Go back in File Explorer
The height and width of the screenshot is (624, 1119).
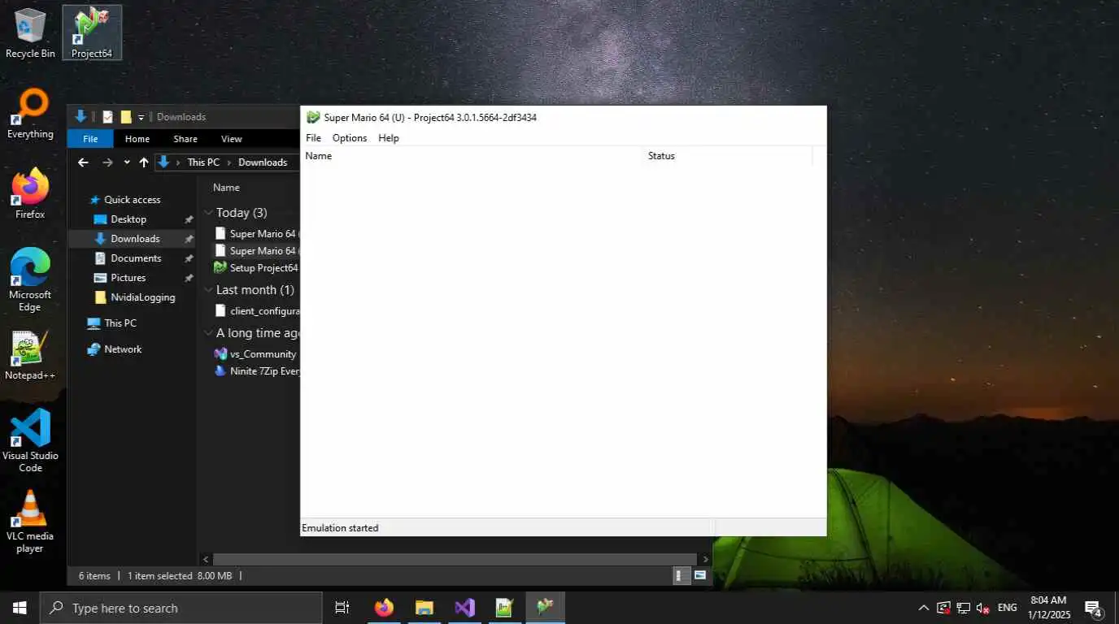tap(83, 162)
